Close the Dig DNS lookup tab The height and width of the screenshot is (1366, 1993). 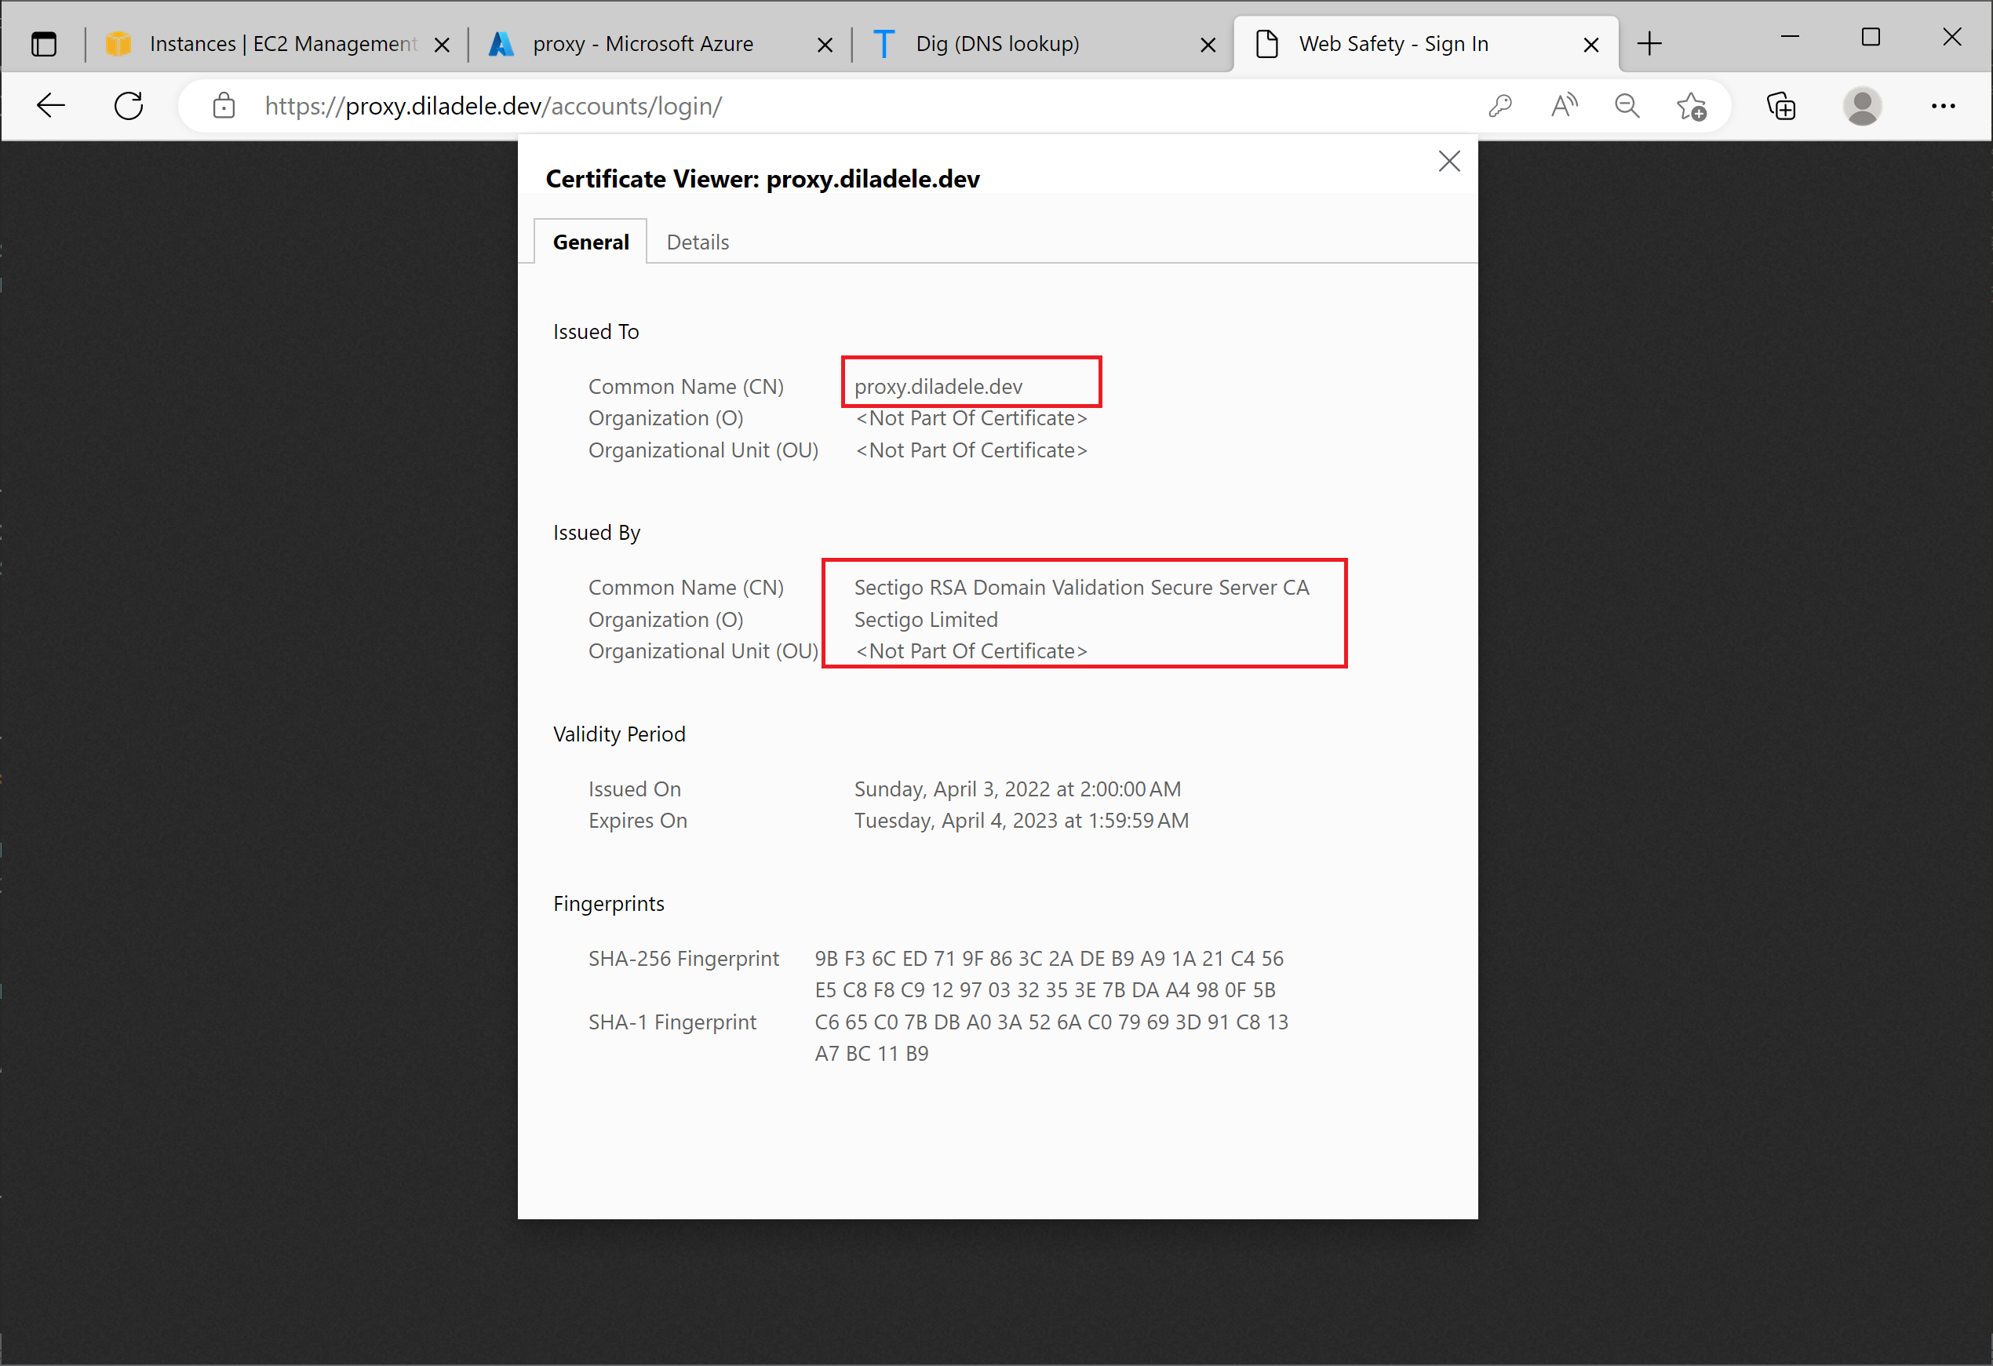[1208, 45]
